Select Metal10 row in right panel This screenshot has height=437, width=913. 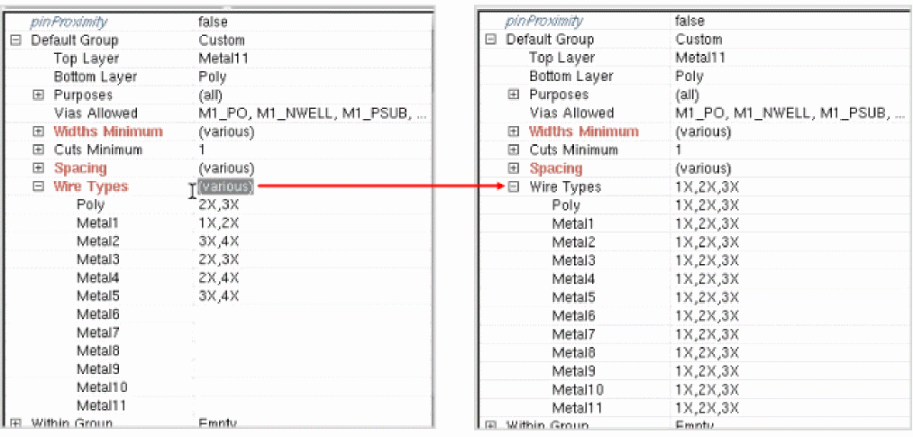[692, 389]
